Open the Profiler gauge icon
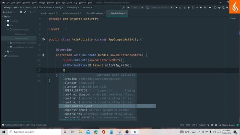 click(x=196, y=7)
